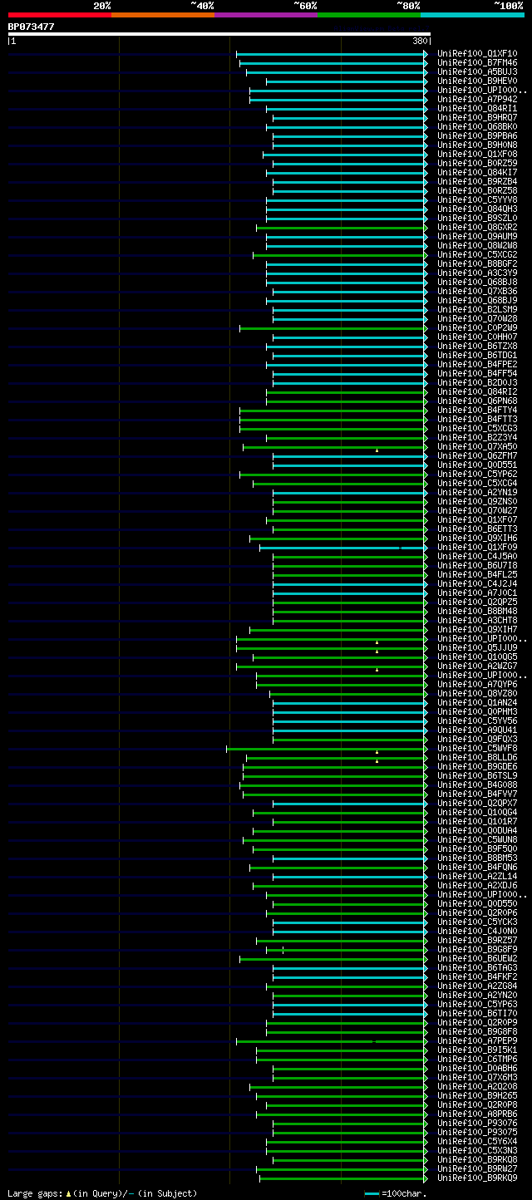Select the UniRef100_B4FL25 label

pyautogui.click(x=477, y=575)
